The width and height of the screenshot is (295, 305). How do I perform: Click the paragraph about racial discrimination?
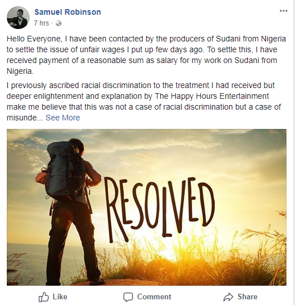(x=144, y=102)
